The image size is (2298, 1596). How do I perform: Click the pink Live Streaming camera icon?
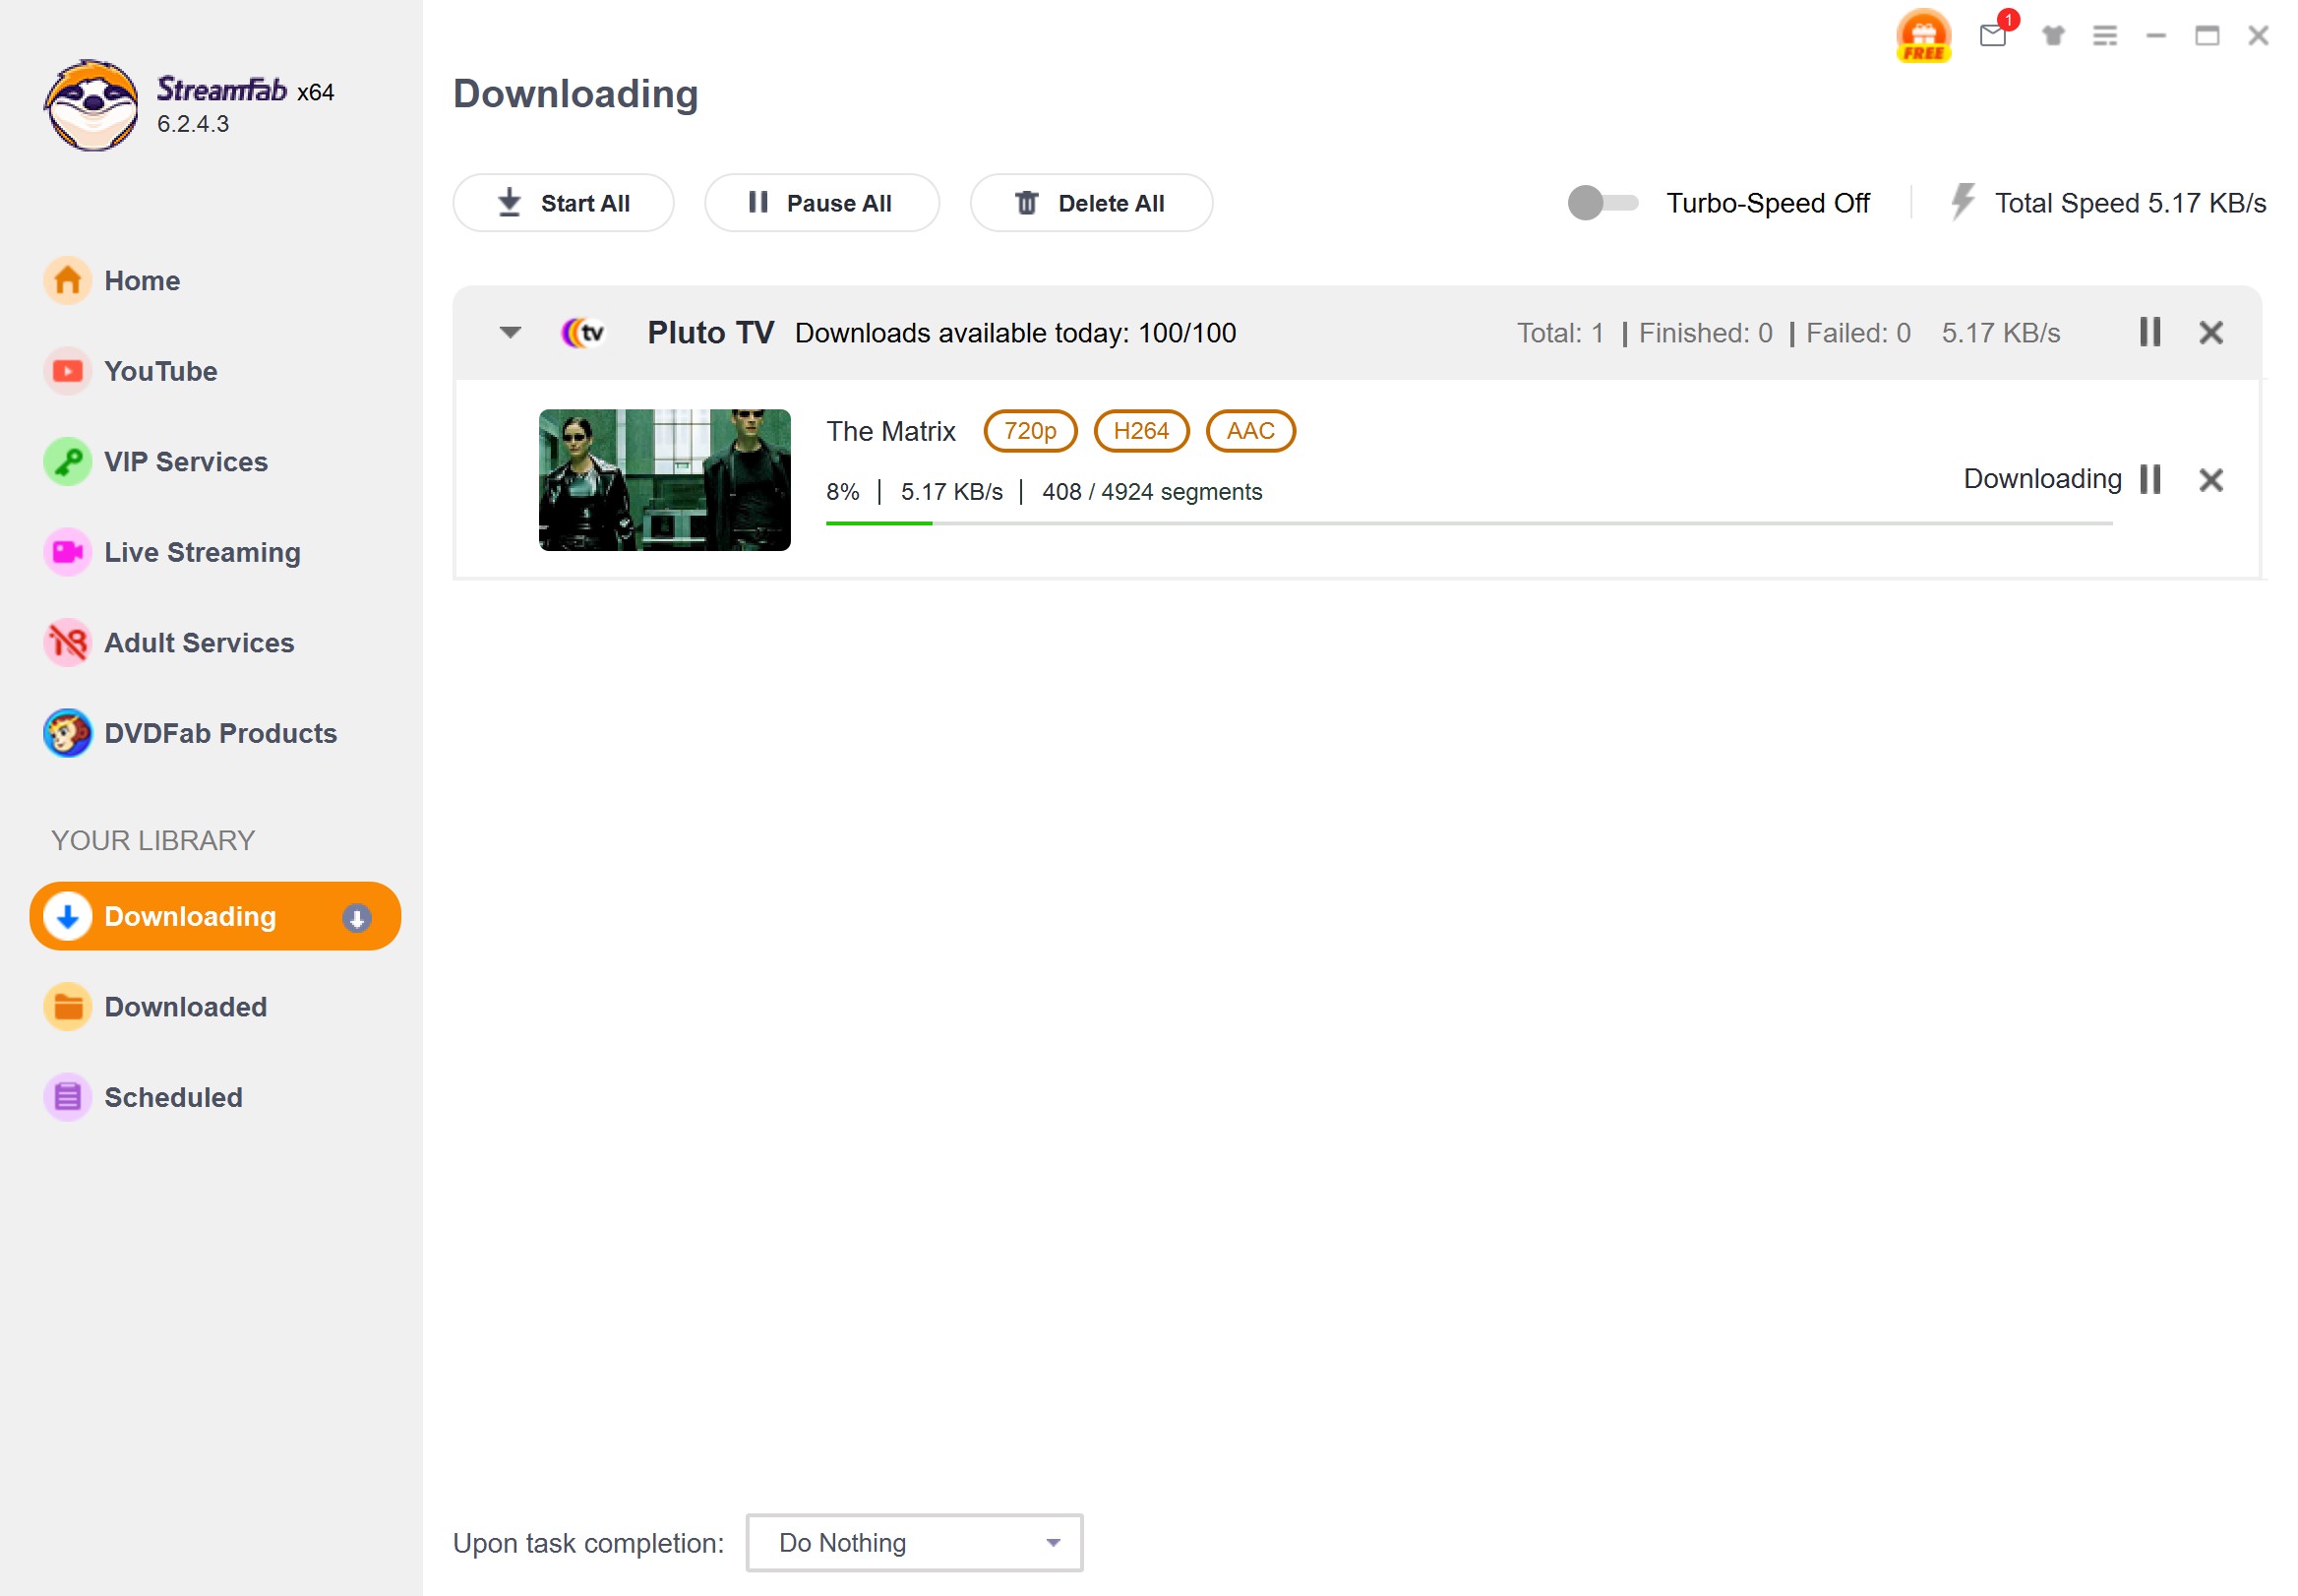coord(68,552)
